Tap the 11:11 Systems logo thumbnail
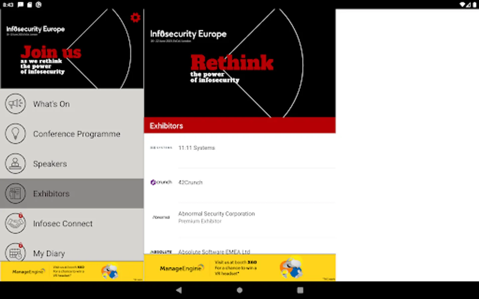The image size is (479, 299). [x=161, y=148]
